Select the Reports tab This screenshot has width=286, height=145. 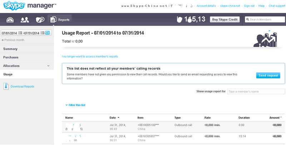pyautogui.click(x=60, y=20)
